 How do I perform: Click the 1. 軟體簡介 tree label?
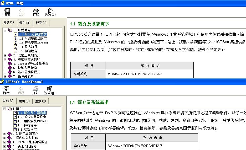(22, 30)
